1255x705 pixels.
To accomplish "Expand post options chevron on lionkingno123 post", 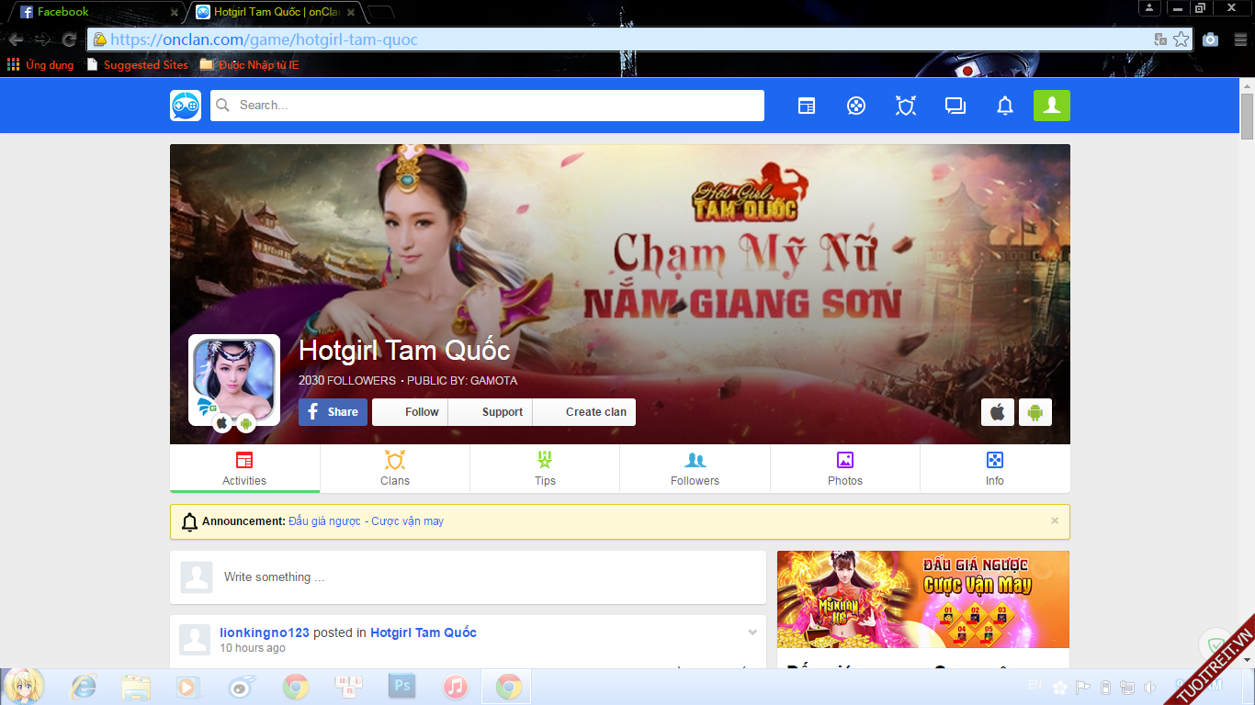I will (752, 632).
